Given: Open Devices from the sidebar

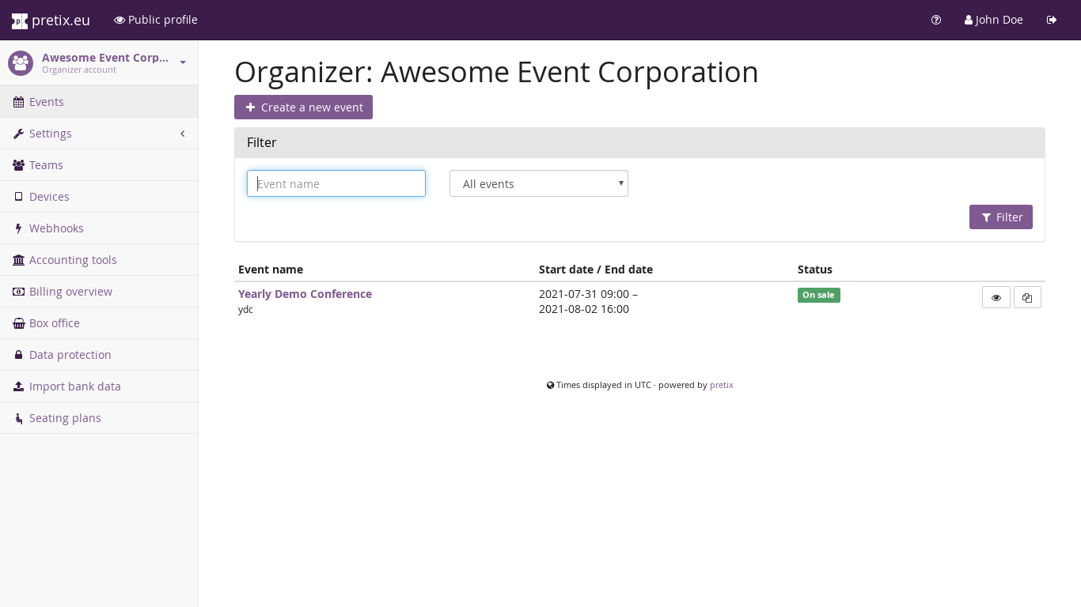Looking at the screenshot, I should tap(49, 197).
